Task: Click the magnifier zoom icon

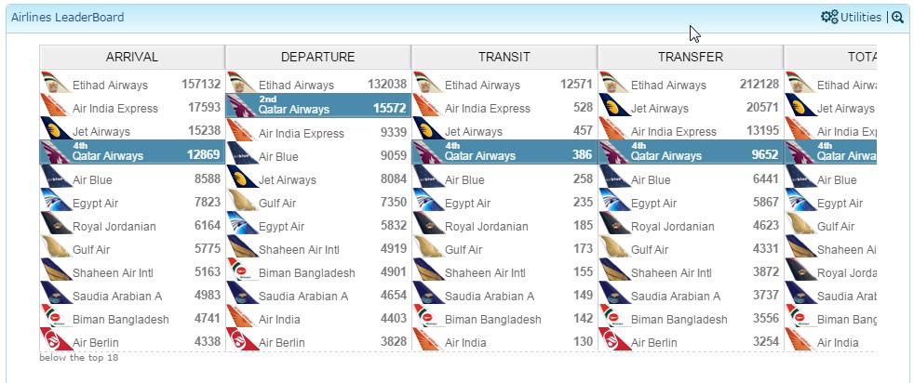Action: (x=897, y=18)
